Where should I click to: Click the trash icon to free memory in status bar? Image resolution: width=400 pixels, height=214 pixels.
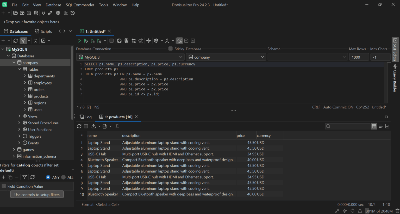point(397,211)
